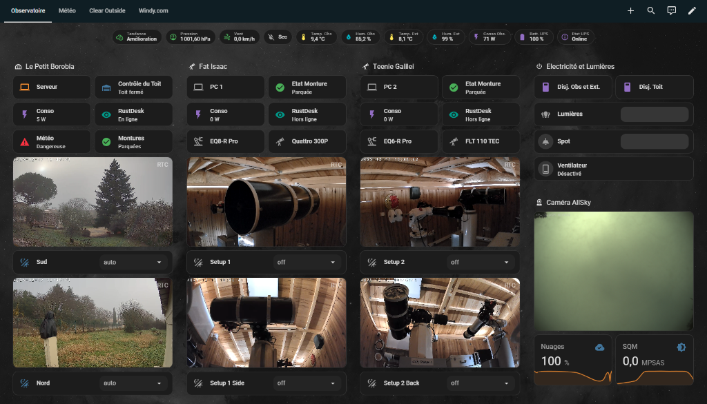Switch to the Observatoire tab

point(28,11)
